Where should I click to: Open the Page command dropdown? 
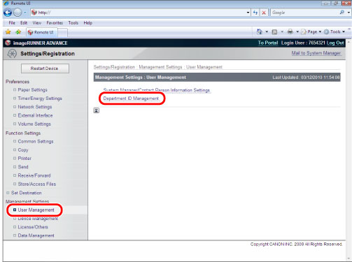click(x=311, y=31)
